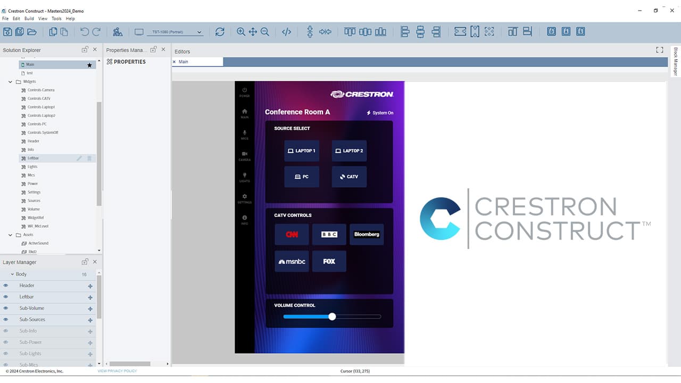Click the zoom out magnifier icon

[x=264, y=32]
